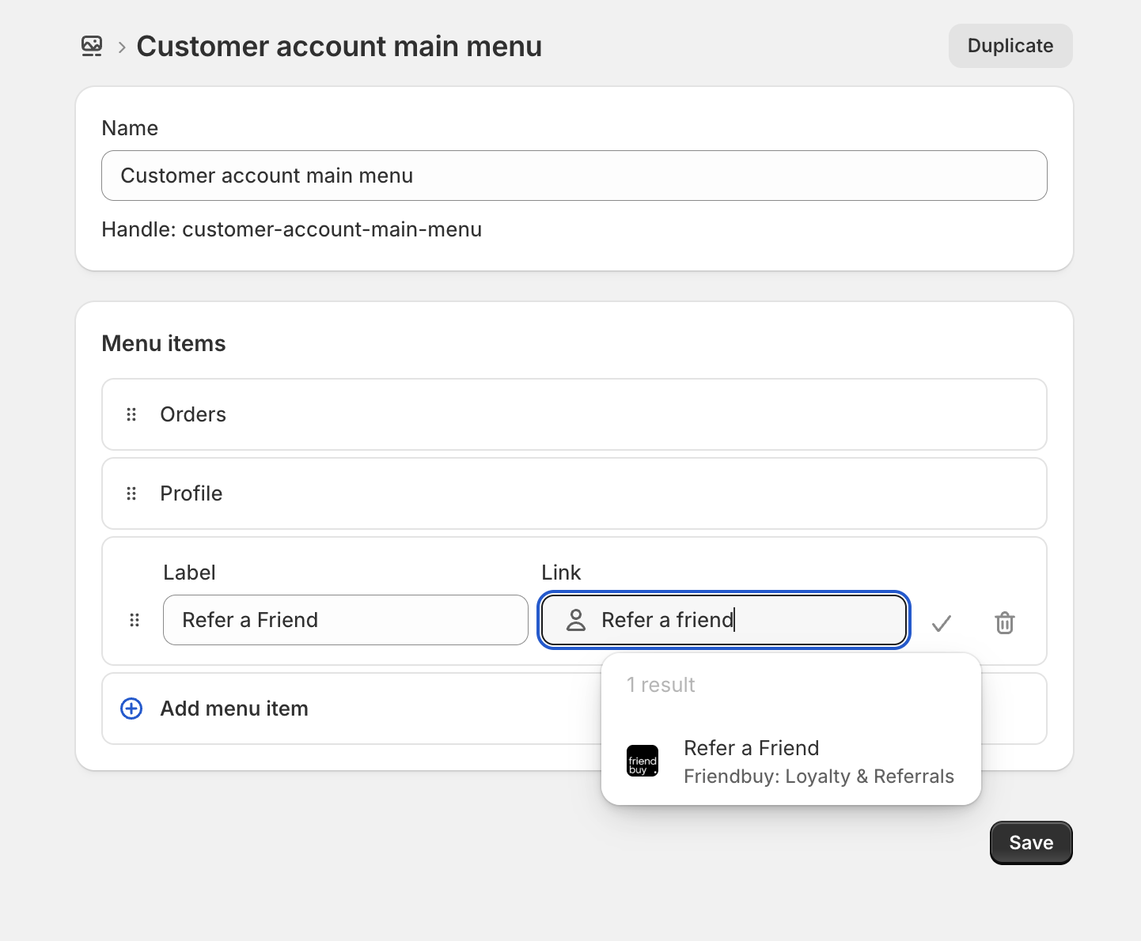The image size is (1141, 941).
Task: Click the Duplicate button
Action: pyautogui.click(x=1010, y=46)
